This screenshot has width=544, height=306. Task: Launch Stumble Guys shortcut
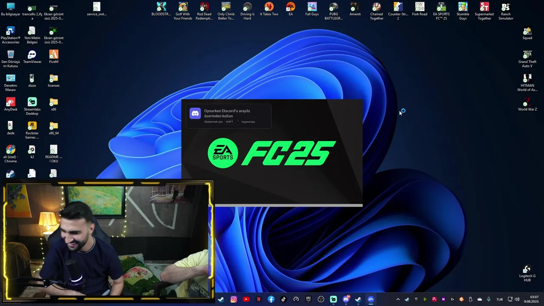point(463,11)
